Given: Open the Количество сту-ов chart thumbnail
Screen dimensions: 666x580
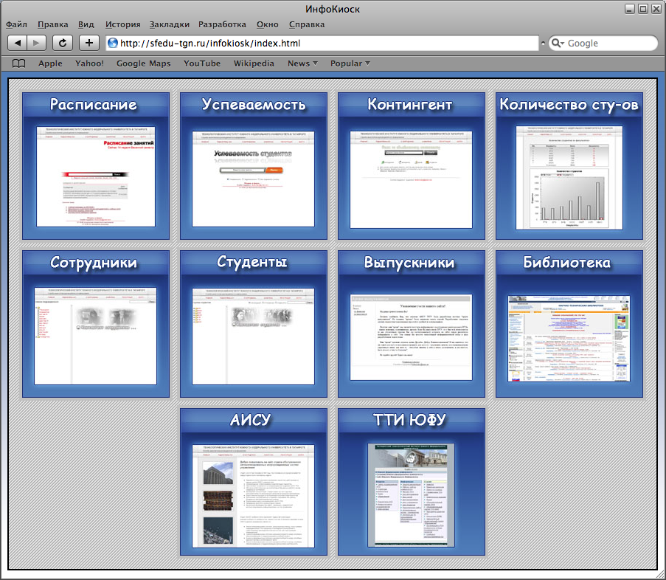Looking at the screenshot, I should (569, 176).
